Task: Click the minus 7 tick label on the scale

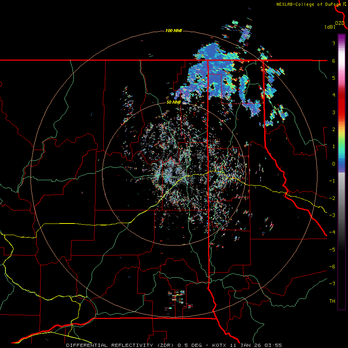Action: [x=332, y=284]
